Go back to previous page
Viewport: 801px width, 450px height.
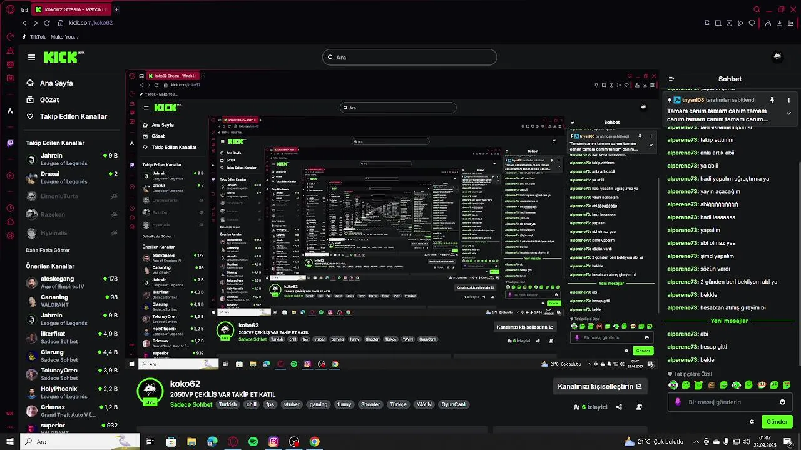point(24,23)
